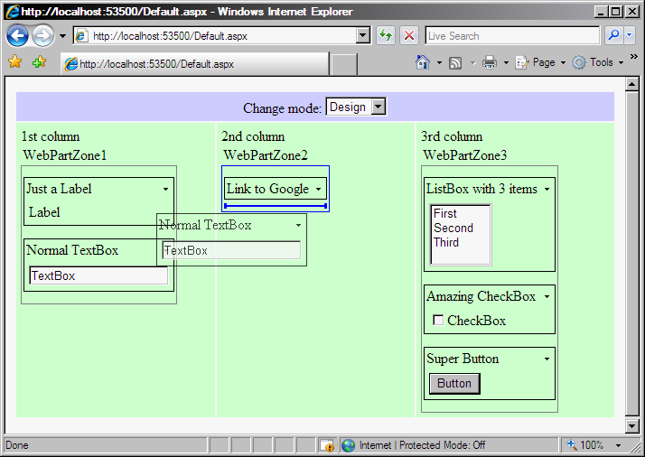Run search with the magnifier icon
The width and height of the screenshot is (645, 457).
(613, 35)
